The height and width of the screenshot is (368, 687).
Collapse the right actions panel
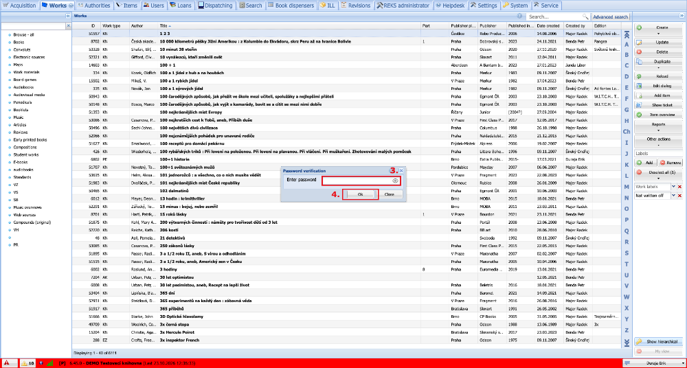click(x=682, y=16)
